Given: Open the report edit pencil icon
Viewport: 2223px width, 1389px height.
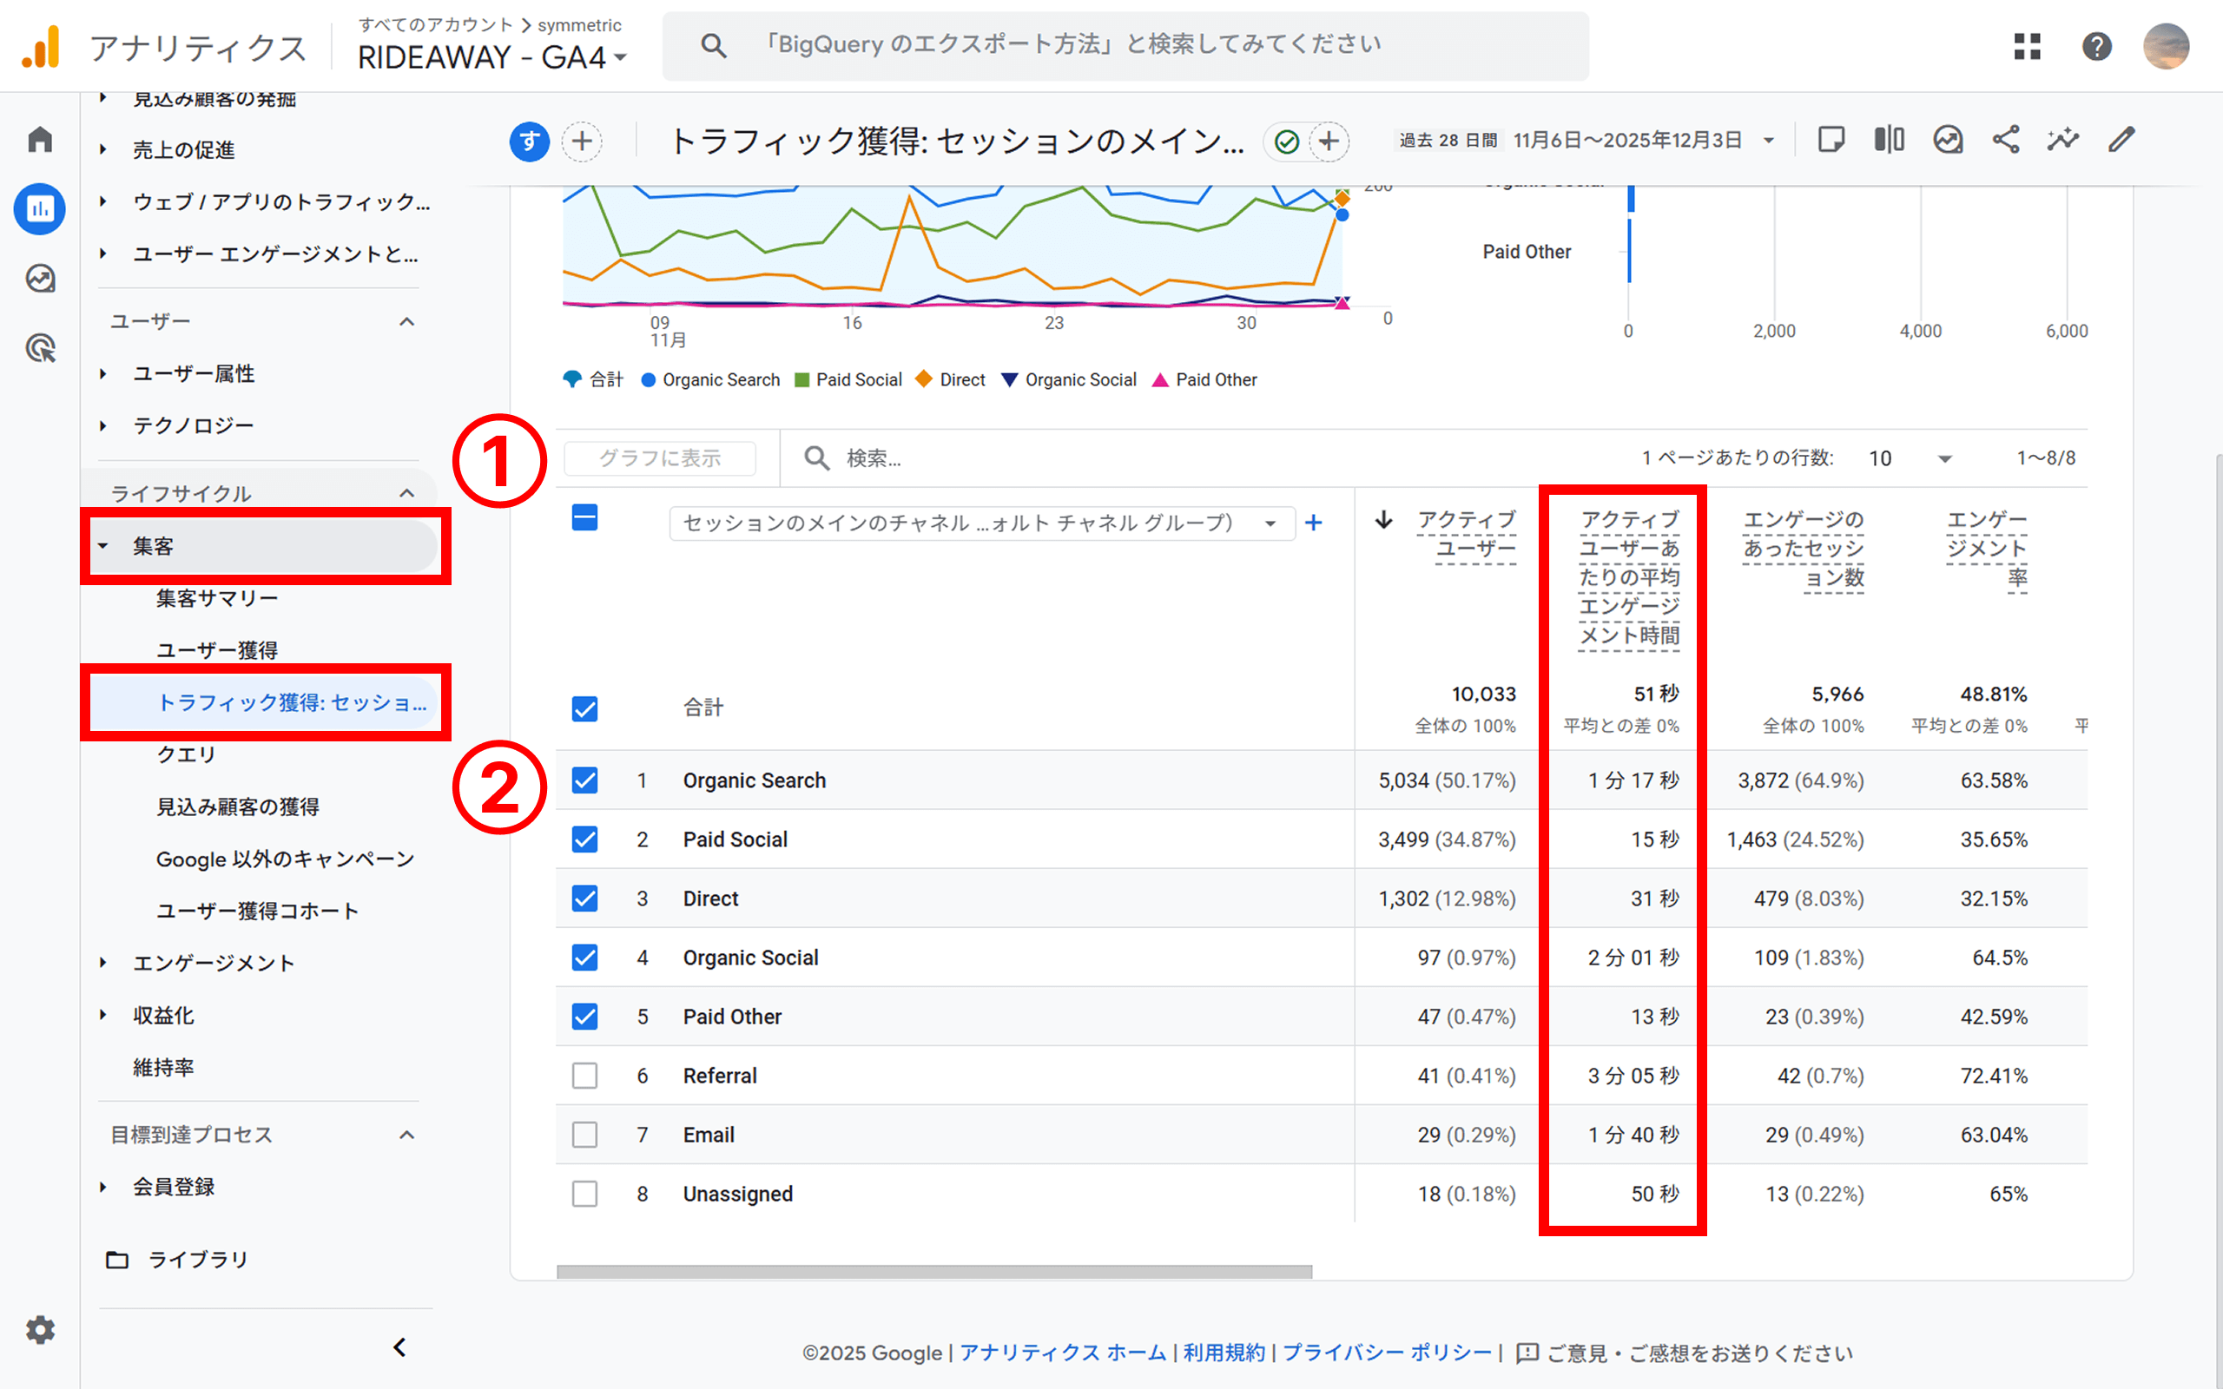Looking at the screenshot, I should pos(2121,140).
